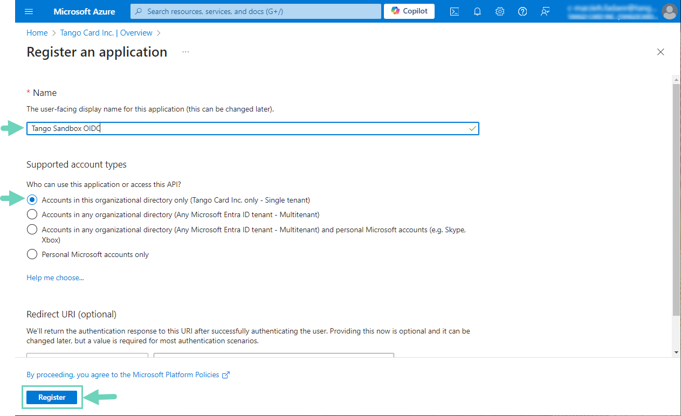The height and width of the screenshot is (416, 681).
Task: Go to Tango Card Inc. | Overview breadcrumb
Action: [106, 33]
